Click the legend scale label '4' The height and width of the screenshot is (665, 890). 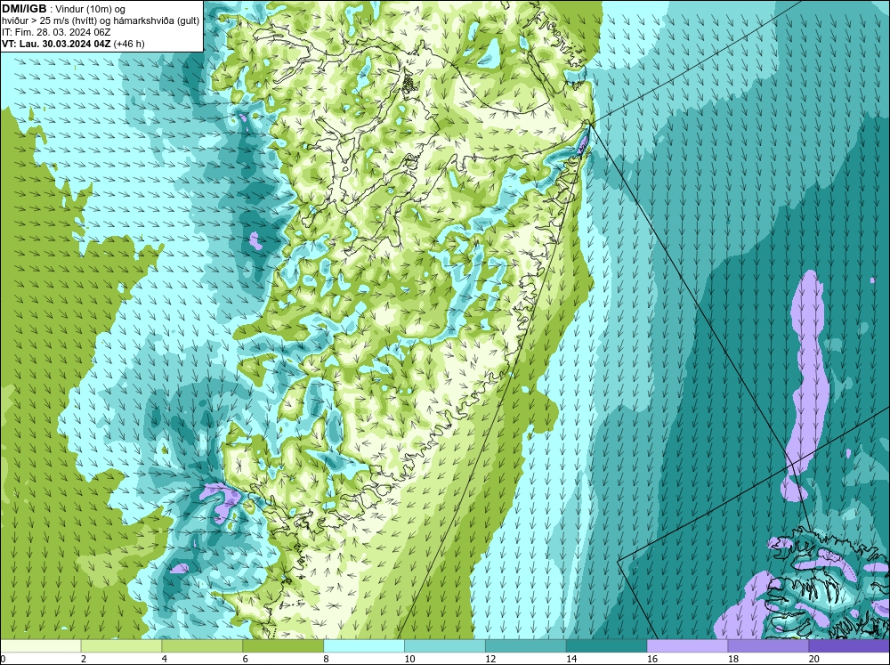point(164,659)
